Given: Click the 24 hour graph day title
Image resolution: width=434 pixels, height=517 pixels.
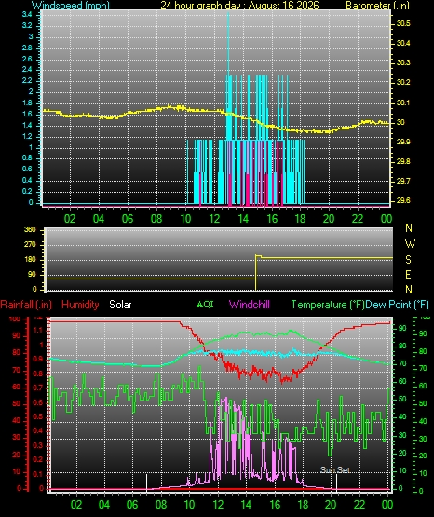Looking at the screenshot, I should point(239,5).
